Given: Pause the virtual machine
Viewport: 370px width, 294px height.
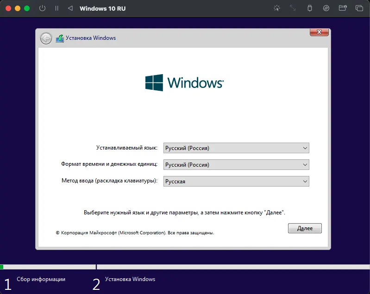Looking at the screenshot, I should pos(56,8).
